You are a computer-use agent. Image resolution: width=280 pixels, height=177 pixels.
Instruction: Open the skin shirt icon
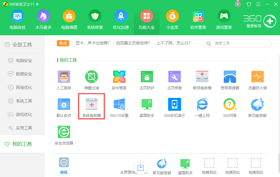click(249, 4)
